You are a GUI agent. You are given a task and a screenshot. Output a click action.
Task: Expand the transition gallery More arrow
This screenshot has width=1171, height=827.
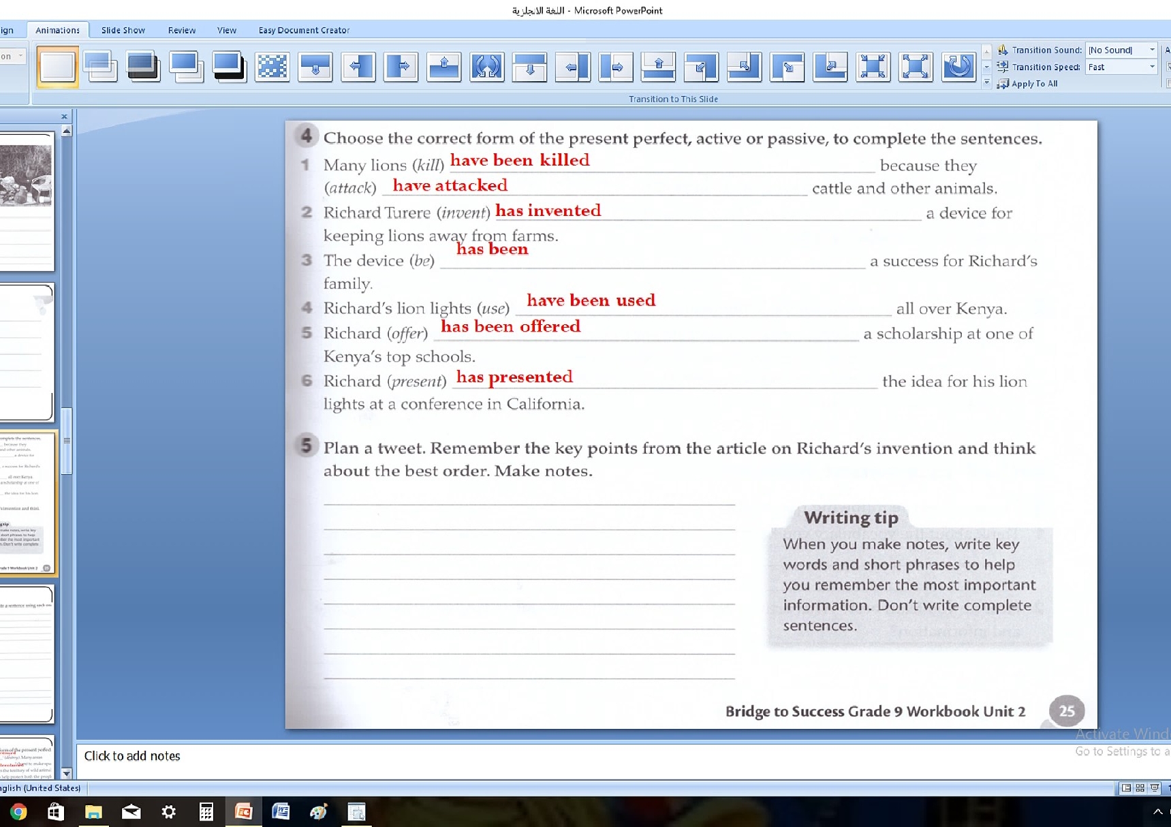(986, 83)
